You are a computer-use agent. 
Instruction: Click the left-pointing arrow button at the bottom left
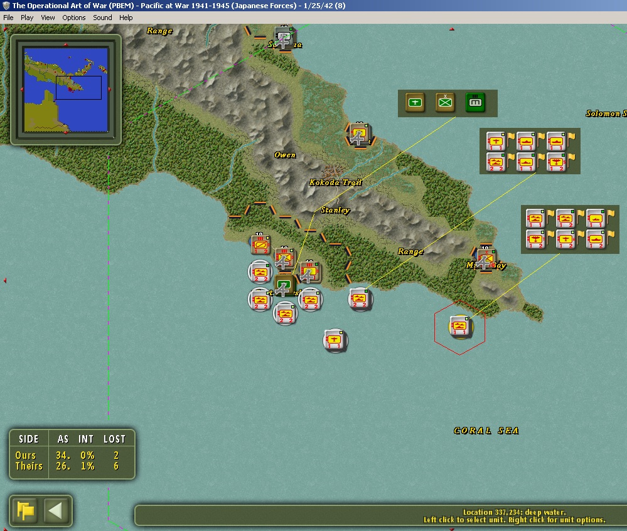tap(55, 510)
